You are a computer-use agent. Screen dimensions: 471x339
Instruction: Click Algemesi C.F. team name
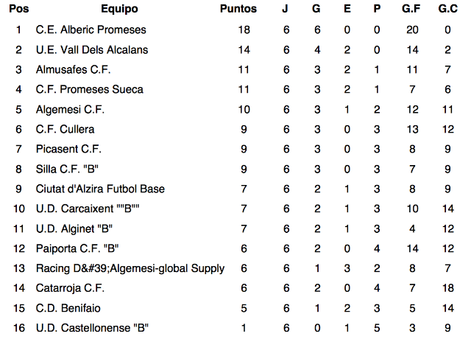(70, 109)
